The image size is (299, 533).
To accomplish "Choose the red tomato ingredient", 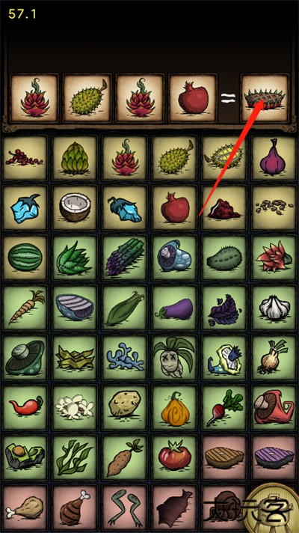I will click(x=175, y=457).
